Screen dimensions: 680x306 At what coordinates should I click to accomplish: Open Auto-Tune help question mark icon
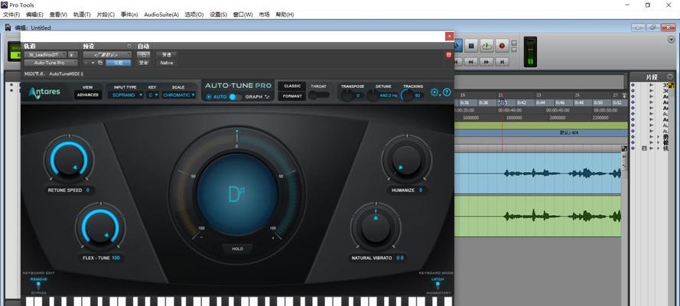pyautogui.click(x=447, y=93)
